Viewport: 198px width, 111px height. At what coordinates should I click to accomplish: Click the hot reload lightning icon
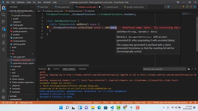[x=183, y=7]
